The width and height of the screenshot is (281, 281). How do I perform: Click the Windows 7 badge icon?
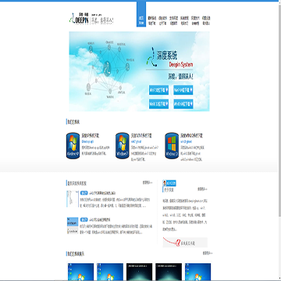click(x=123, y=146)
